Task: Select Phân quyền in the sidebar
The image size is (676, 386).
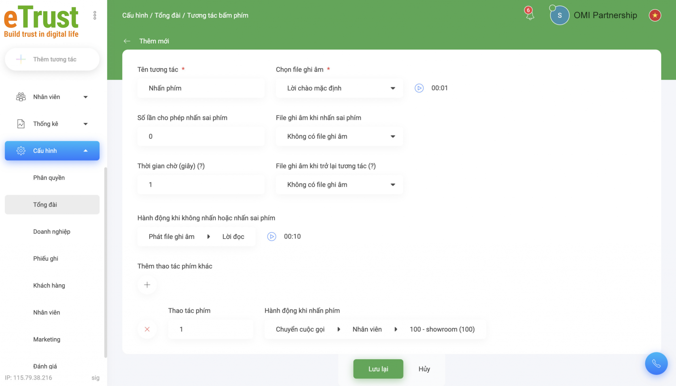Action: 49,178
